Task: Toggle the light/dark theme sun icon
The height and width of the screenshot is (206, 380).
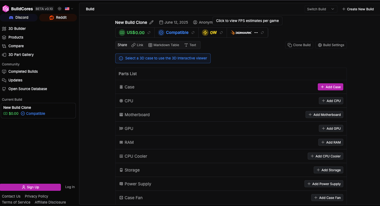Action: pyautogui.click(x=60, y=9)
